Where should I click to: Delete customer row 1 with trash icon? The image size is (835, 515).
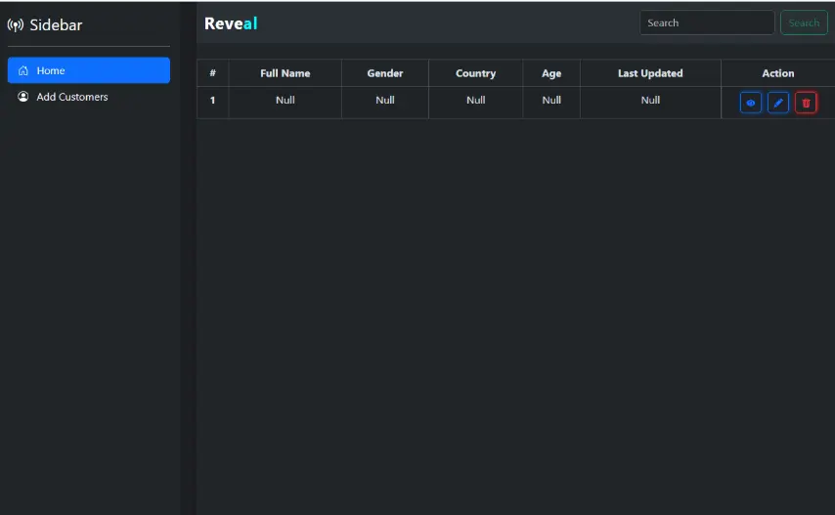[806, 103]
